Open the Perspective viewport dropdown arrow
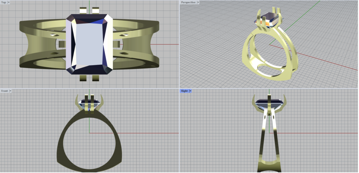The image size is (359, 173). (198, 2)
